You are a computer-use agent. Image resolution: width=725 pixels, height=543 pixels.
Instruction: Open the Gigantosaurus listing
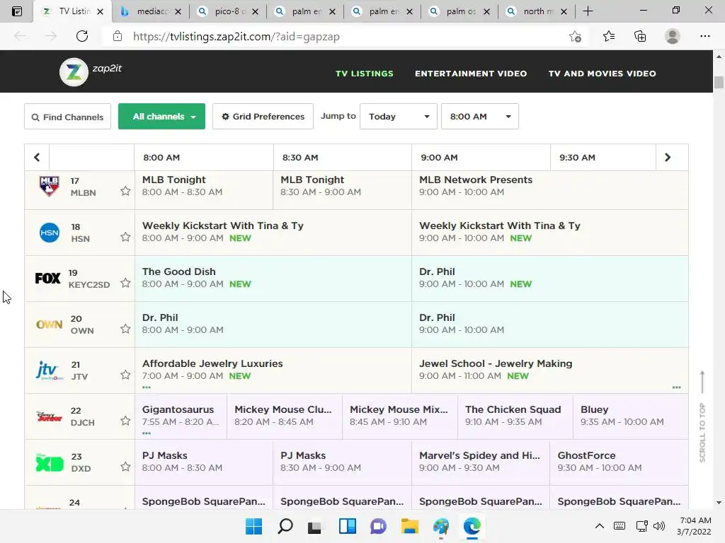pos(181,416)
